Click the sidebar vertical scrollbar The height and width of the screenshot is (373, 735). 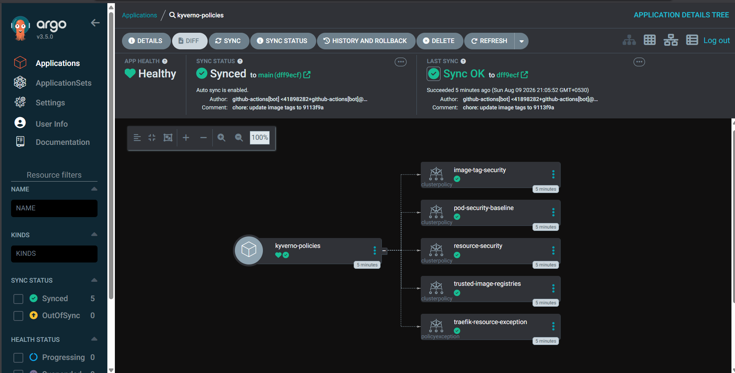(111, 156)
